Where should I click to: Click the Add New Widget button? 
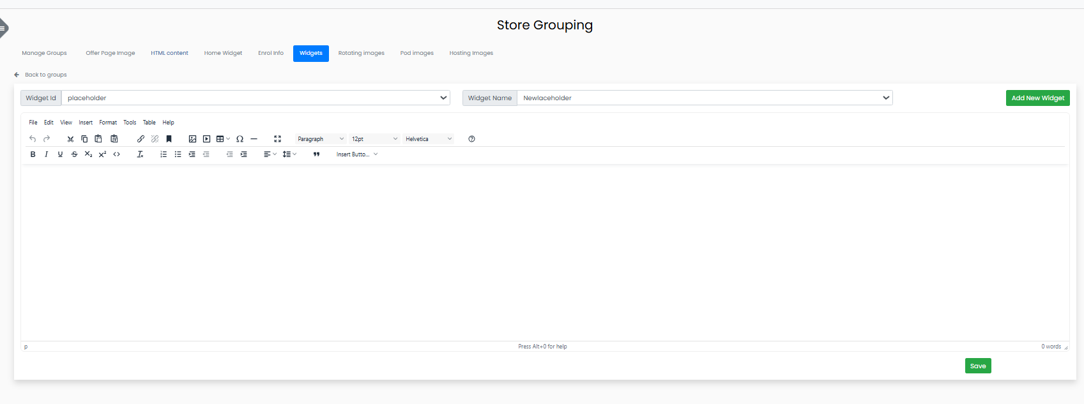coord(1037,98)
